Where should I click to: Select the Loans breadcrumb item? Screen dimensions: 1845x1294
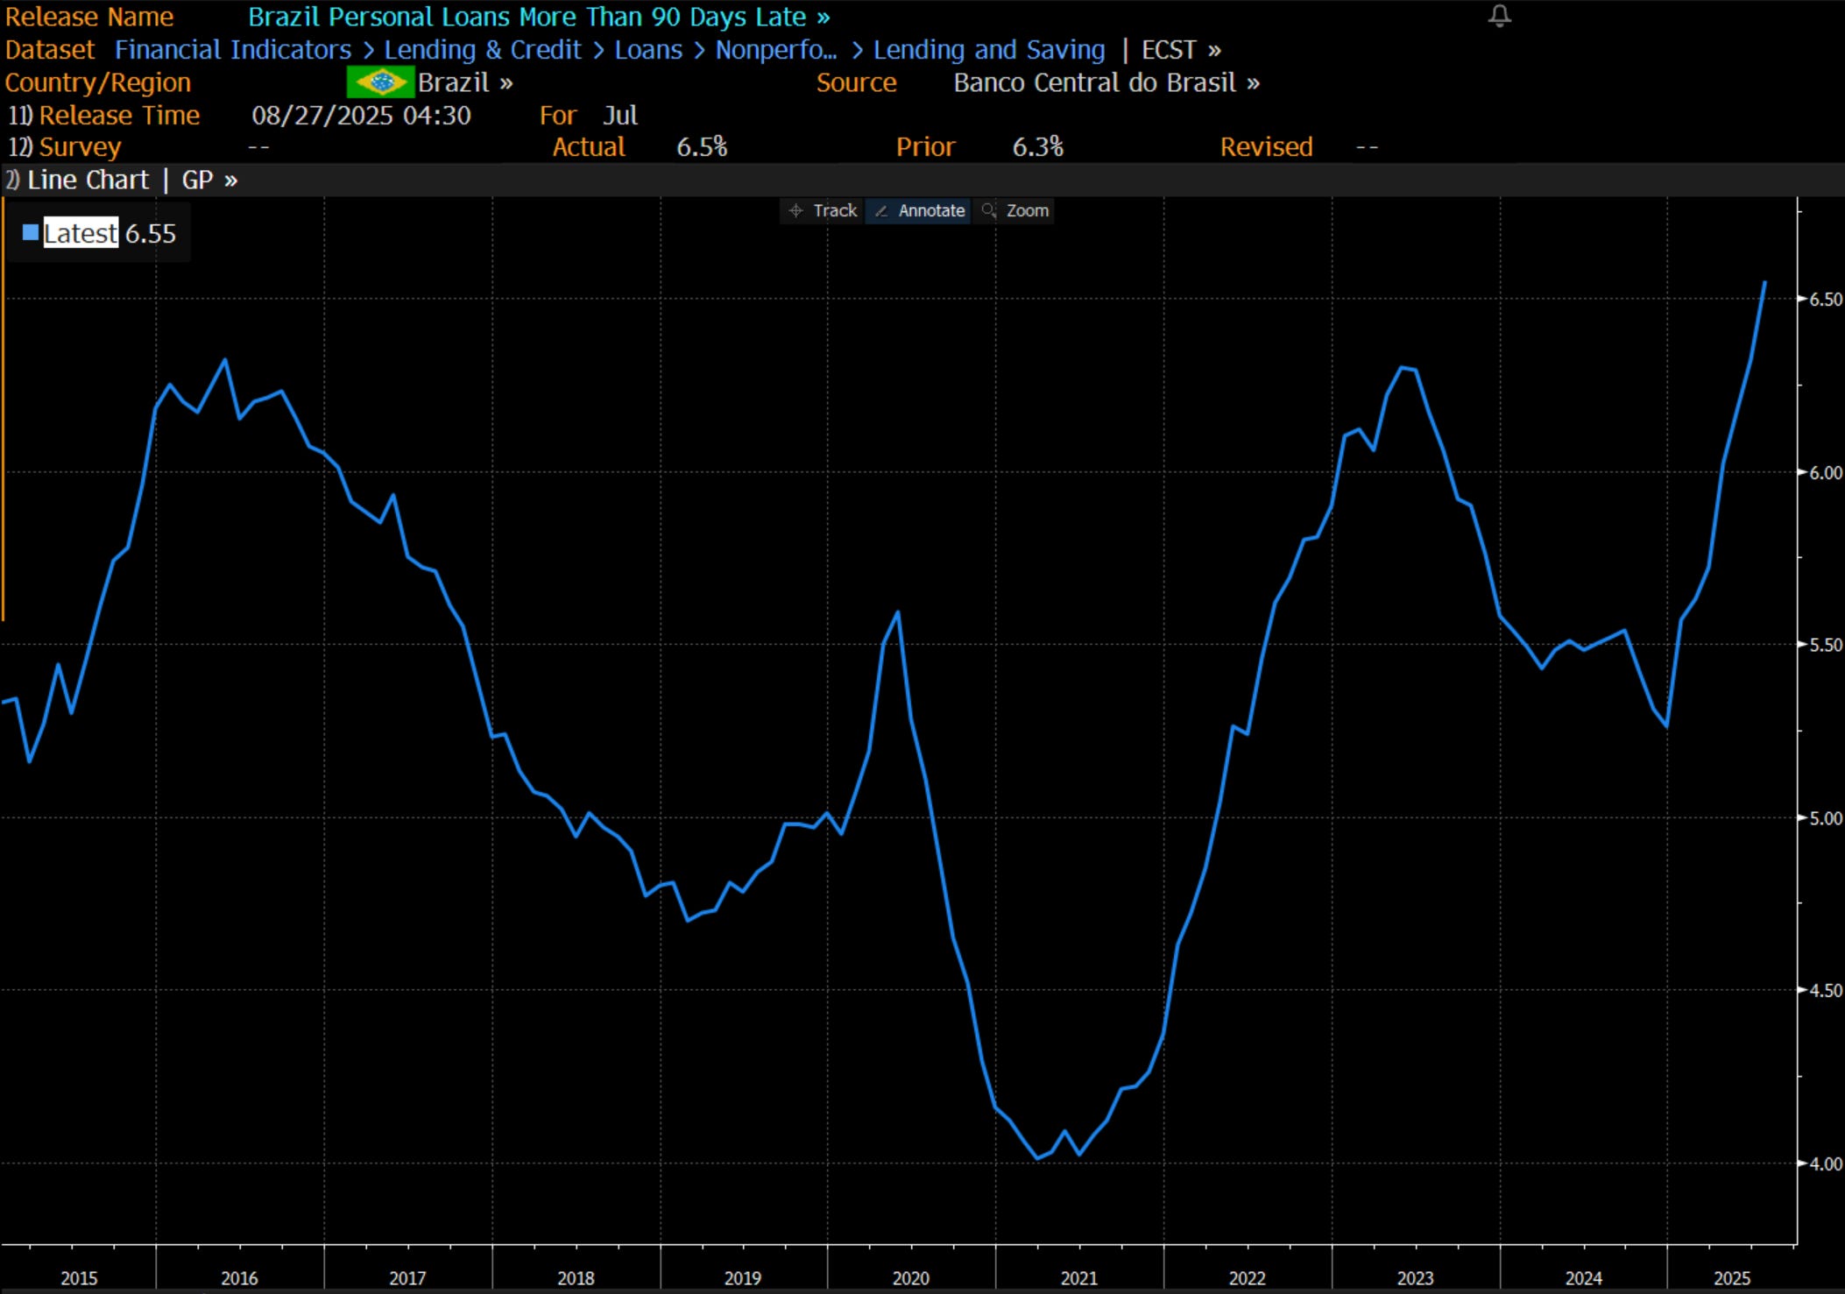(647, 50)
